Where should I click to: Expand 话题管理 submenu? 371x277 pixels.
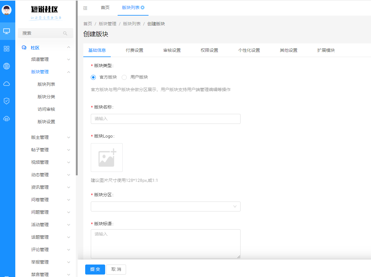pos(69,237)
